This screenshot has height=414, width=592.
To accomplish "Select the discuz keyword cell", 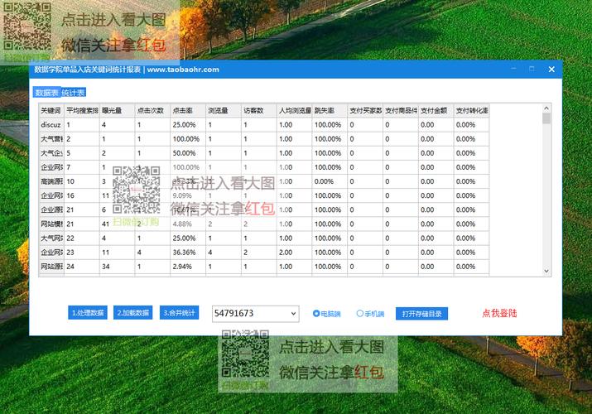I will point(51,124).
